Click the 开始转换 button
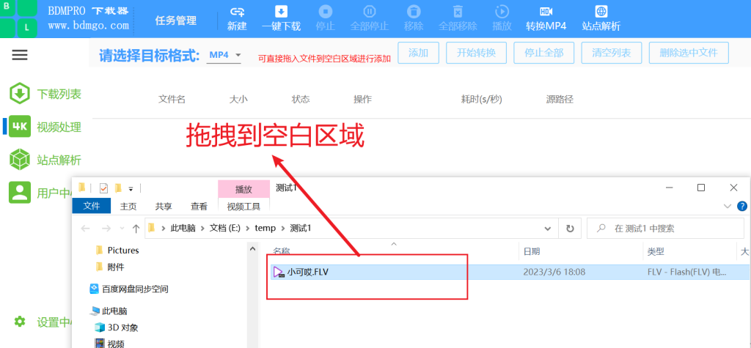 tap(476, 53)
